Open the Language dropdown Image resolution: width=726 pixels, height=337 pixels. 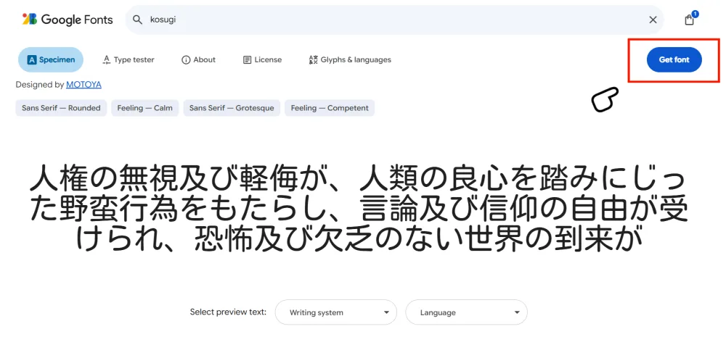[x=466, y=312]
